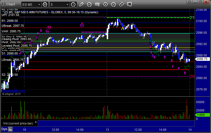Click the 13 date label on time axis
The width and height of the screenshot is (211, 133).
click(107, 130)
